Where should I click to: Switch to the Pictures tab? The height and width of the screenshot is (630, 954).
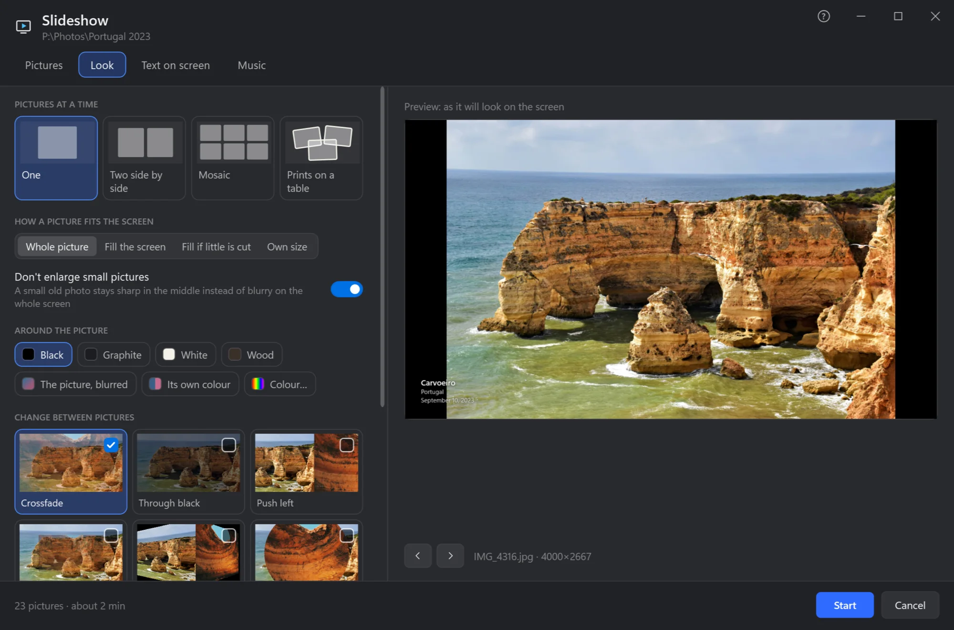tap(44, 65)
